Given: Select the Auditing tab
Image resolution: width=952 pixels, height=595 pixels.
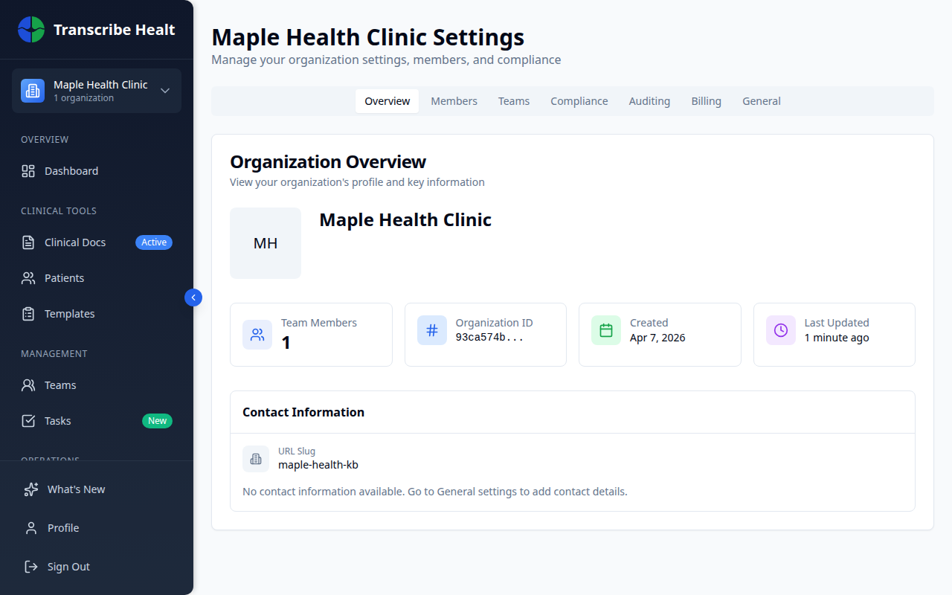Looking at the screenshot, I should click(649, 100).
